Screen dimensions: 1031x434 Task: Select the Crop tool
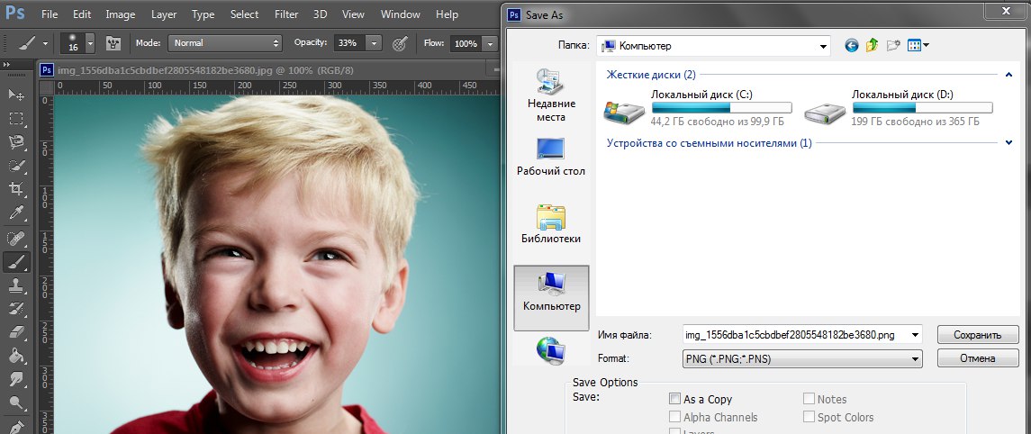16,189
